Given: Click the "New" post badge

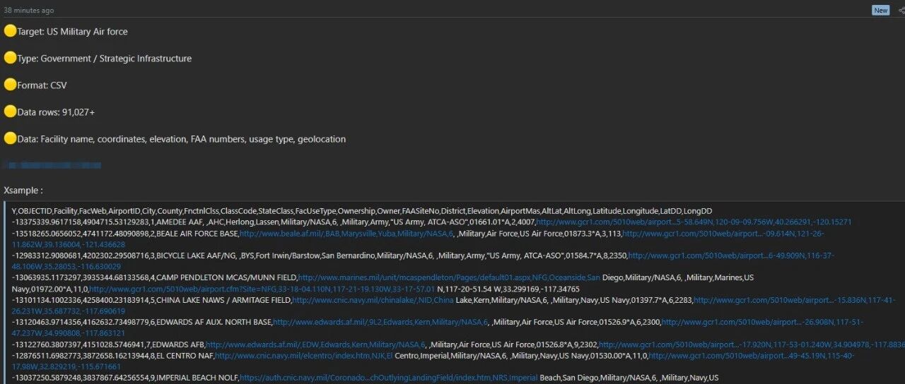Looking at the screenshot, I should point(880,10).
